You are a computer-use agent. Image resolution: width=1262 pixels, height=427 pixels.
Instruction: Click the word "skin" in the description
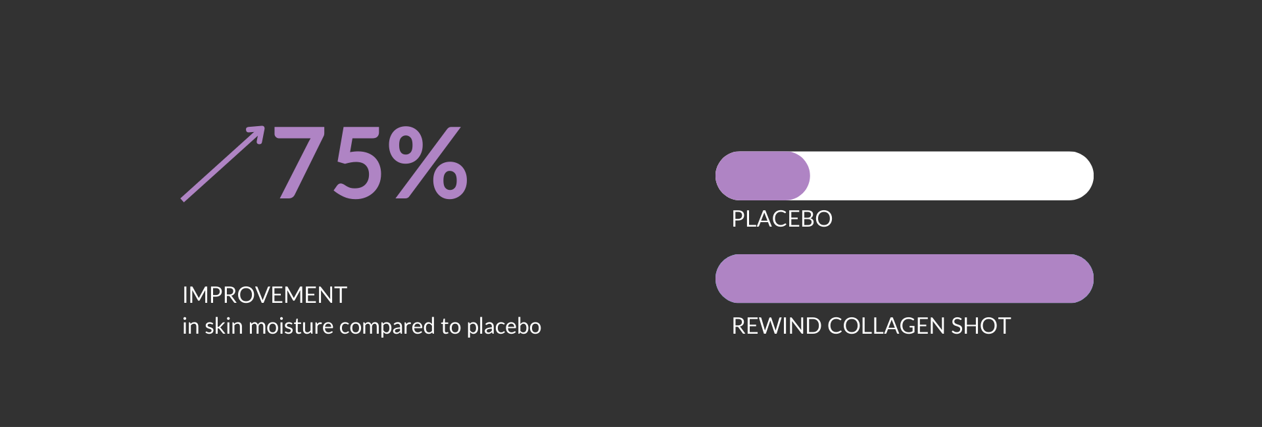[224, 326]
